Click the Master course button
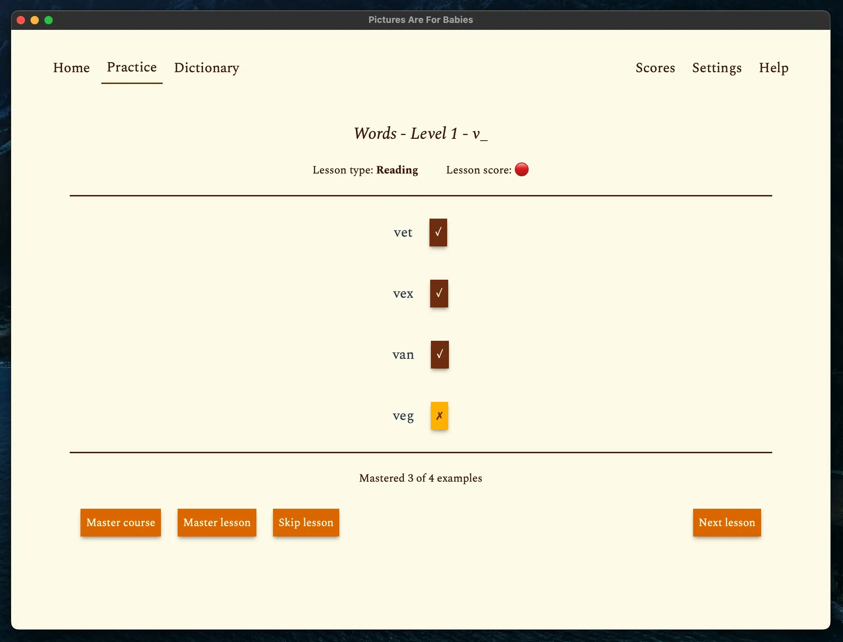 coord(121,522)
